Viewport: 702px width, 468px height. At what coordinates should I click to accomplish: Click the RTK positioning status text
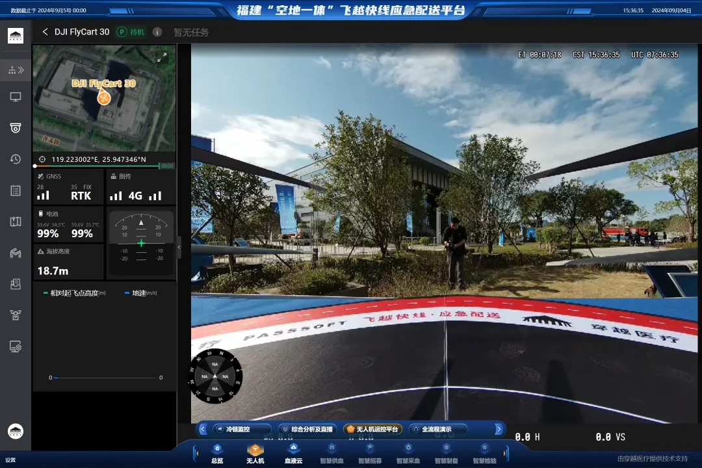[81, 196]
